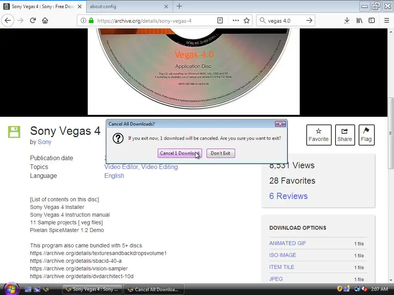394x295 pixels.
Task: Click the page scrollbar up arrow
Action: pyautogui.click(x=391, y=32)
